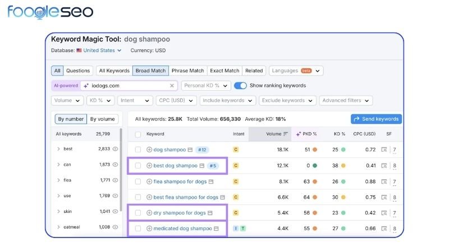This screenshot has height=252, width=449.
Task: Open the 'Personal KD %' dropdown
Action: (x=205, y=86)
